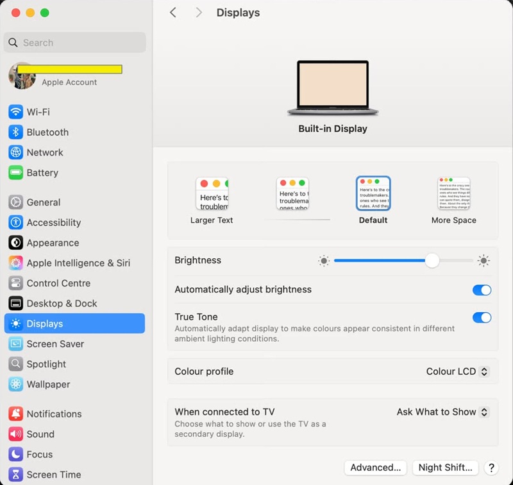
Task: Click the Notifications bell icon
Action: pyautogui.click(x=15, y=414)
